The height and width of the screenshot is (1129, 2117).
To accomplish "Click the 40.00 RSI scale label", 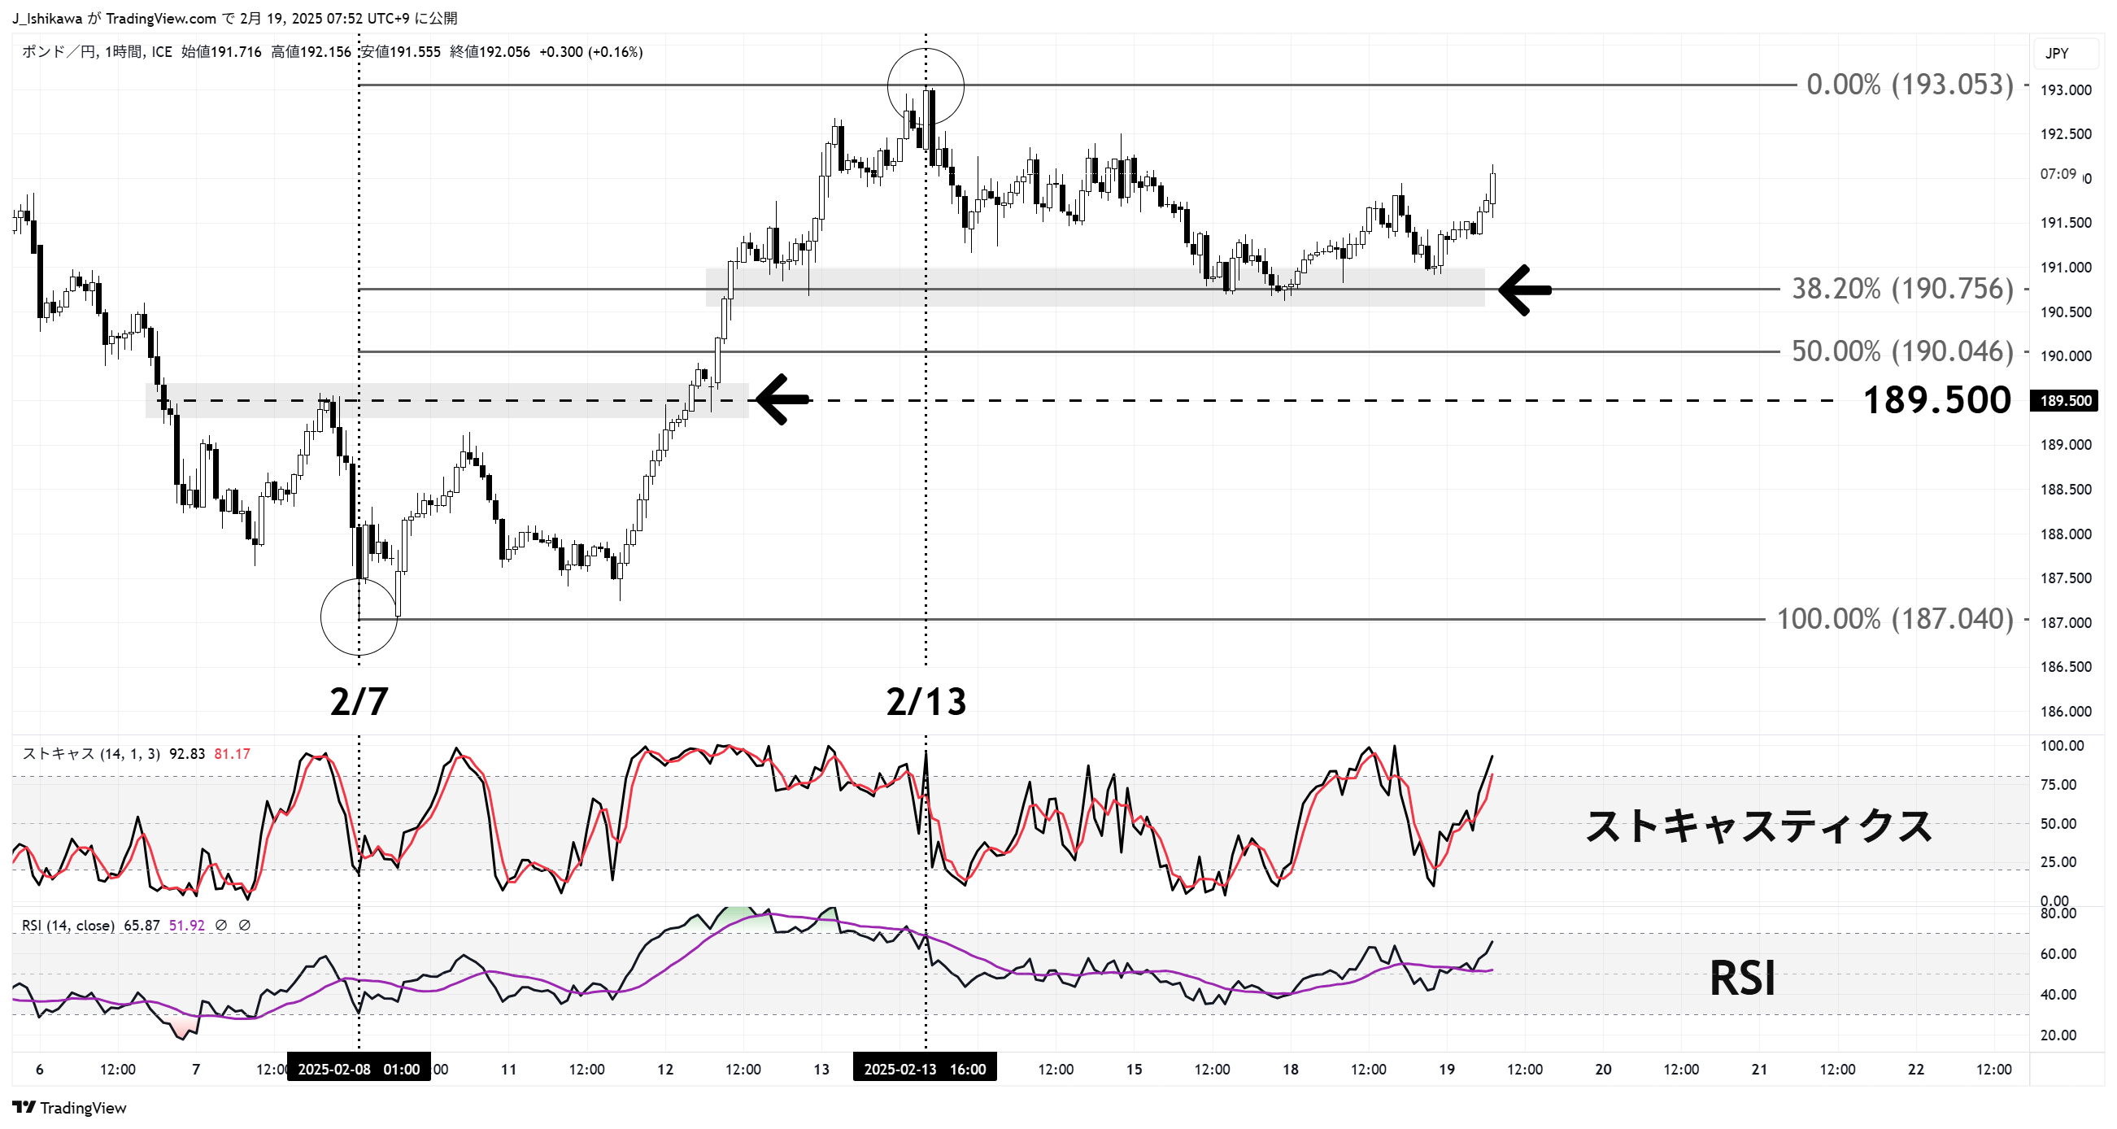I will pos(2058,994).
